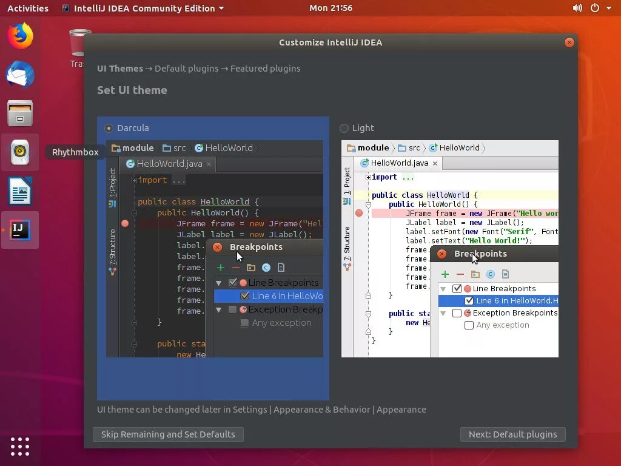Image resolution: width=621 pixels, height=466 pixels.
Task: Click the Default plugins breadcrumb step
Action: tap(187, 69)
